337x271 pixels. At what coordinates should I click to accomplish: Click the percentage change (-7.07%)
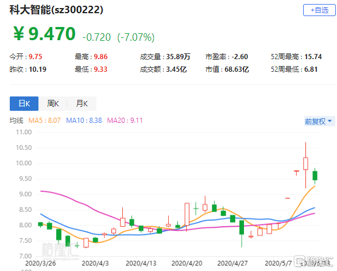click(x=136, y=37)
